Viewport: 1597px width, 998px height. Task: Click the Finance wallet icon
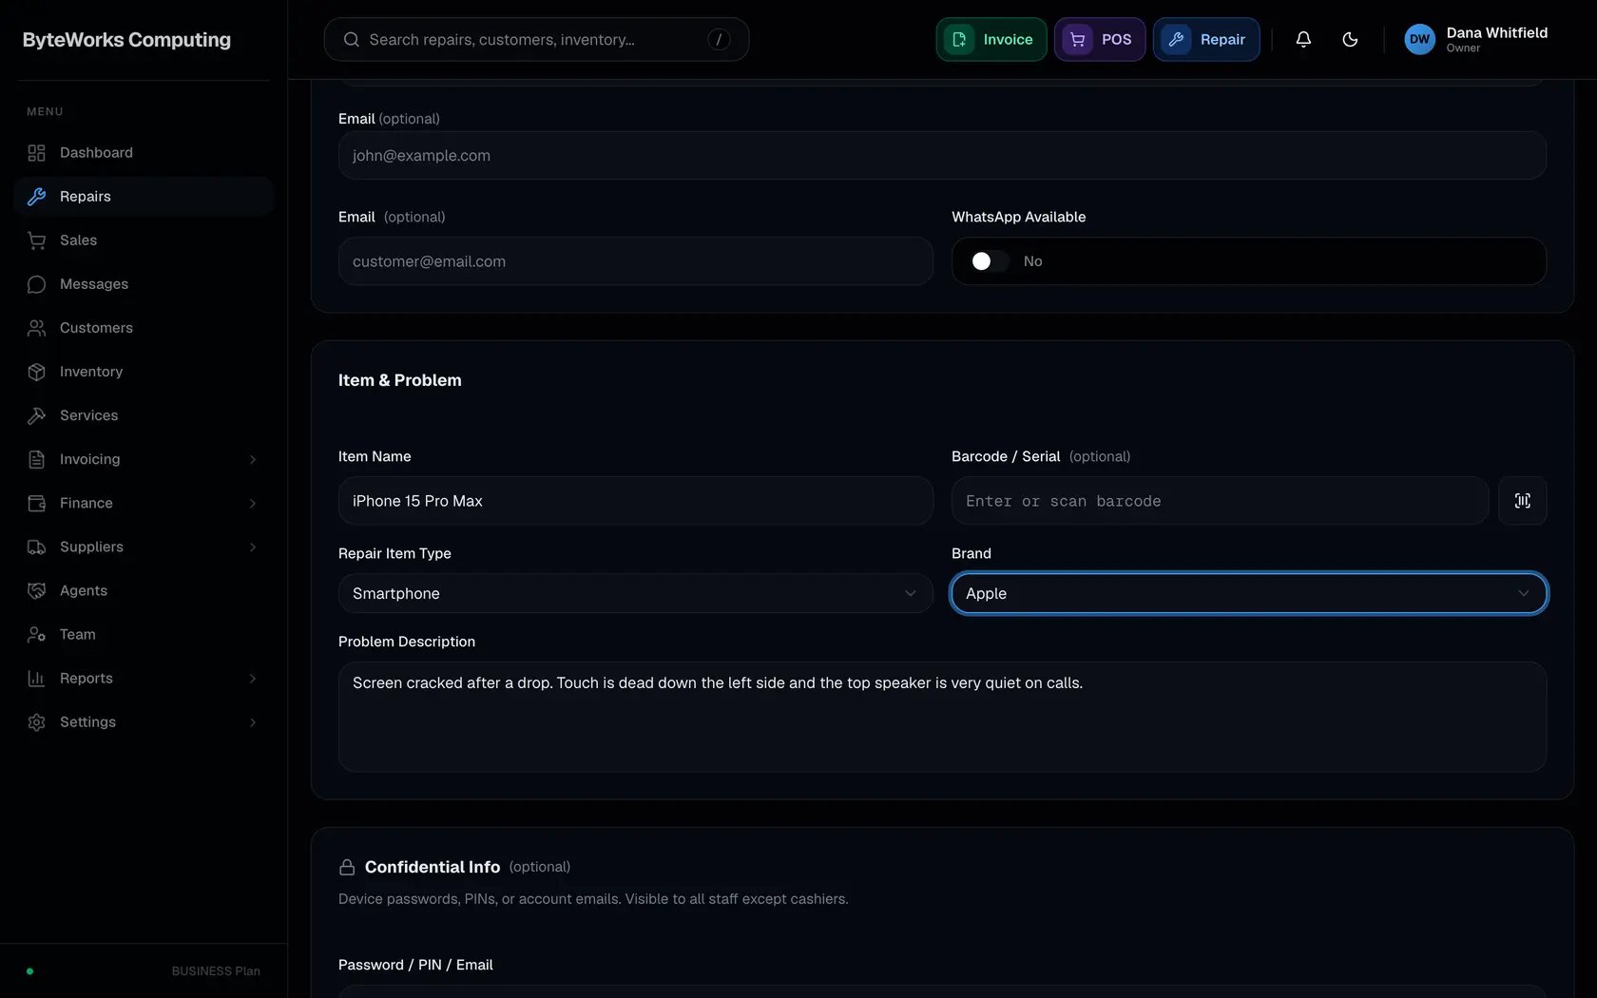37,503
